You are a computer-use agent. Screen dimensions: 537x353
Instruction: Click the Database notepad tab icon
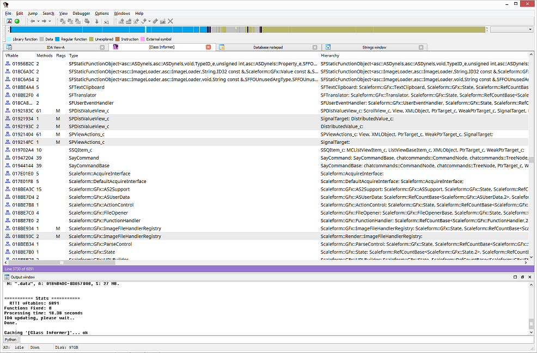coord(222,47)
